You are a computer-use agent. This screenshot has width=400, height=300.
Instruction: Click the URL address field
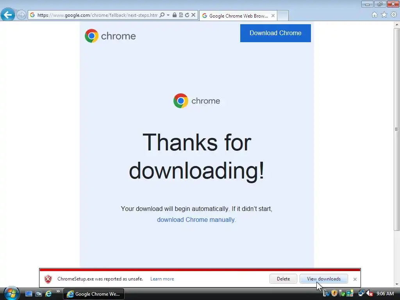click(x=97, y=15)
